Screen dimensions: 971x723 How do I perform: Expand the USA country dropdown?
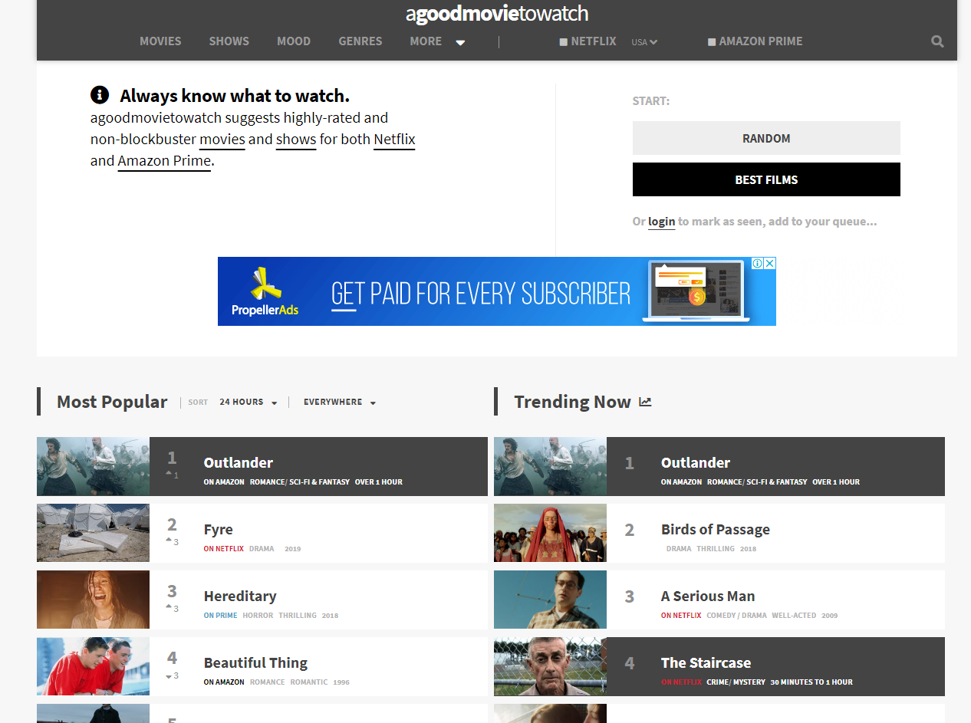pyautogui.click(x=644, y=42)
